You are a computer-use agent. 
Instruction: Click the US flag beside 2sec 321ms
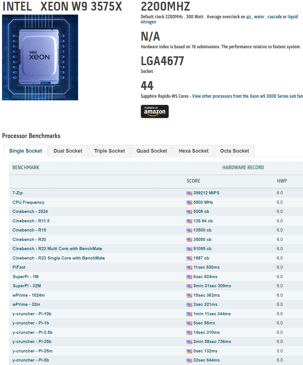pos(189,305)
